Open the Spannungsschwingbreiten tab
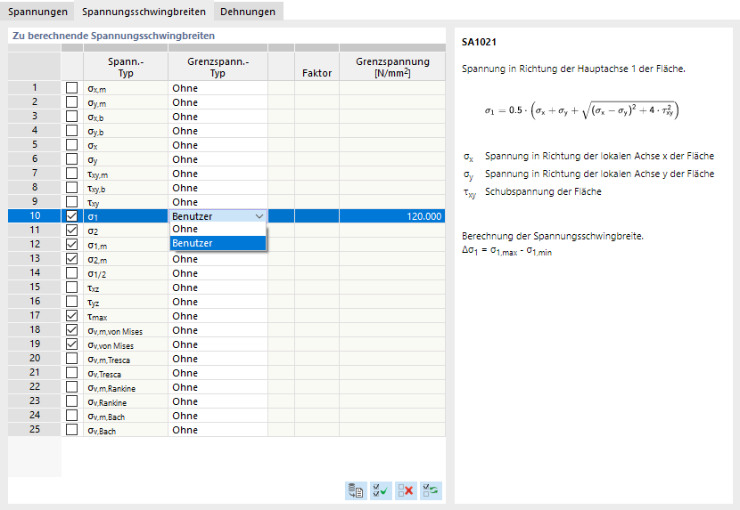The image size is (740, 510). [x=144, y=12]
